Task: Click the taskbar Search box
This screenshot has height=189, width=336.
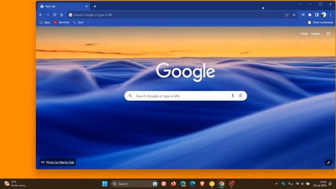Action: (x=134, y=184)
